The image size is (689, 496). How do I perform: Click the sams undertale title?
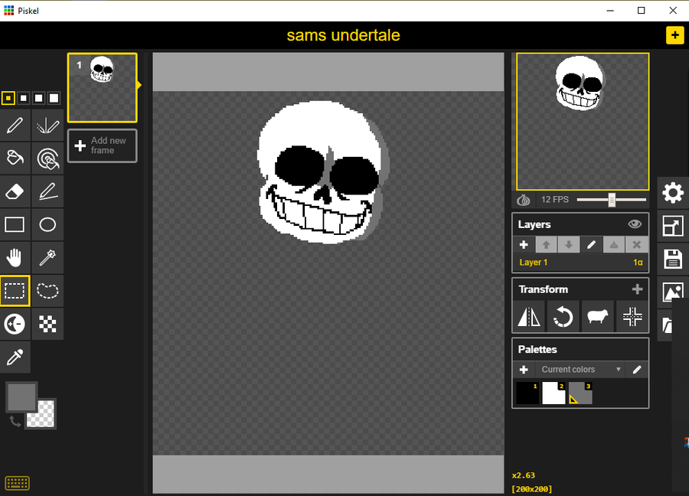[343, 35]
